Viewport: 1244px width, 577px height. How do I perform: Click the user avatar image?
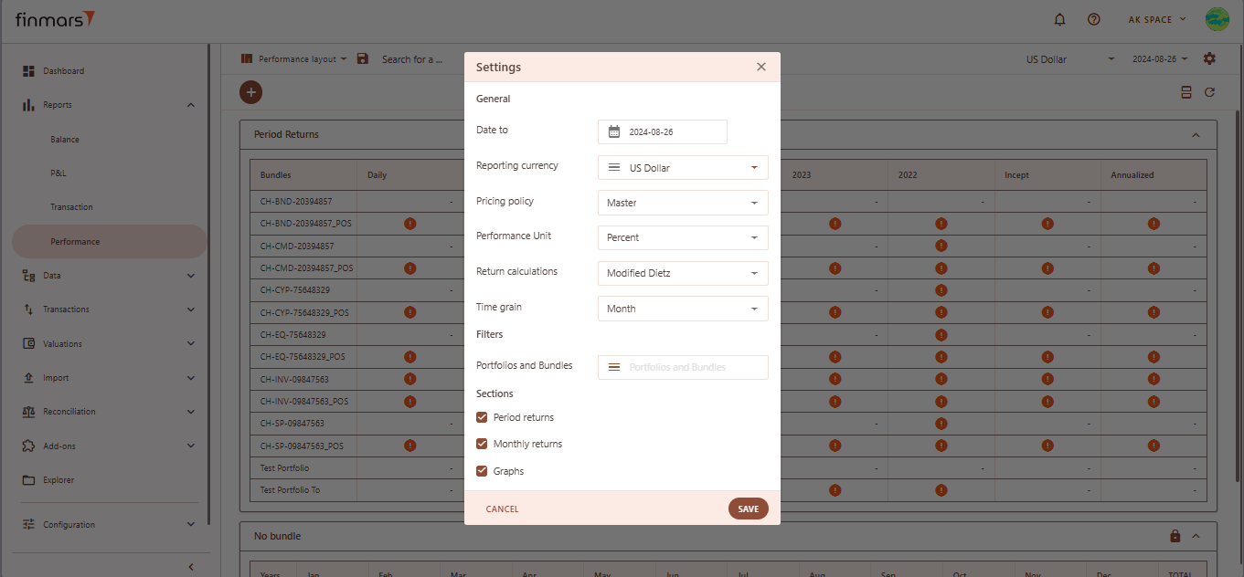(1217, 19)
